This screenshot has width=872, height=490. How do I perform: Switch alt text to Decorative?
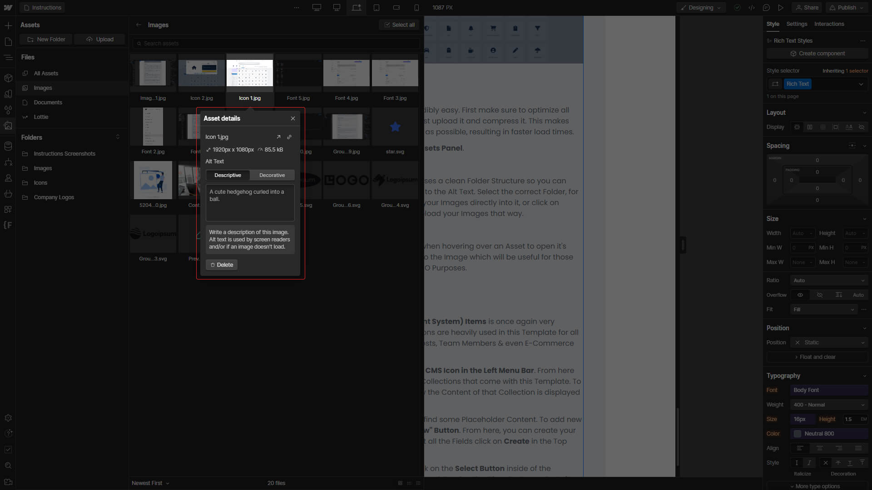[272, 175]
